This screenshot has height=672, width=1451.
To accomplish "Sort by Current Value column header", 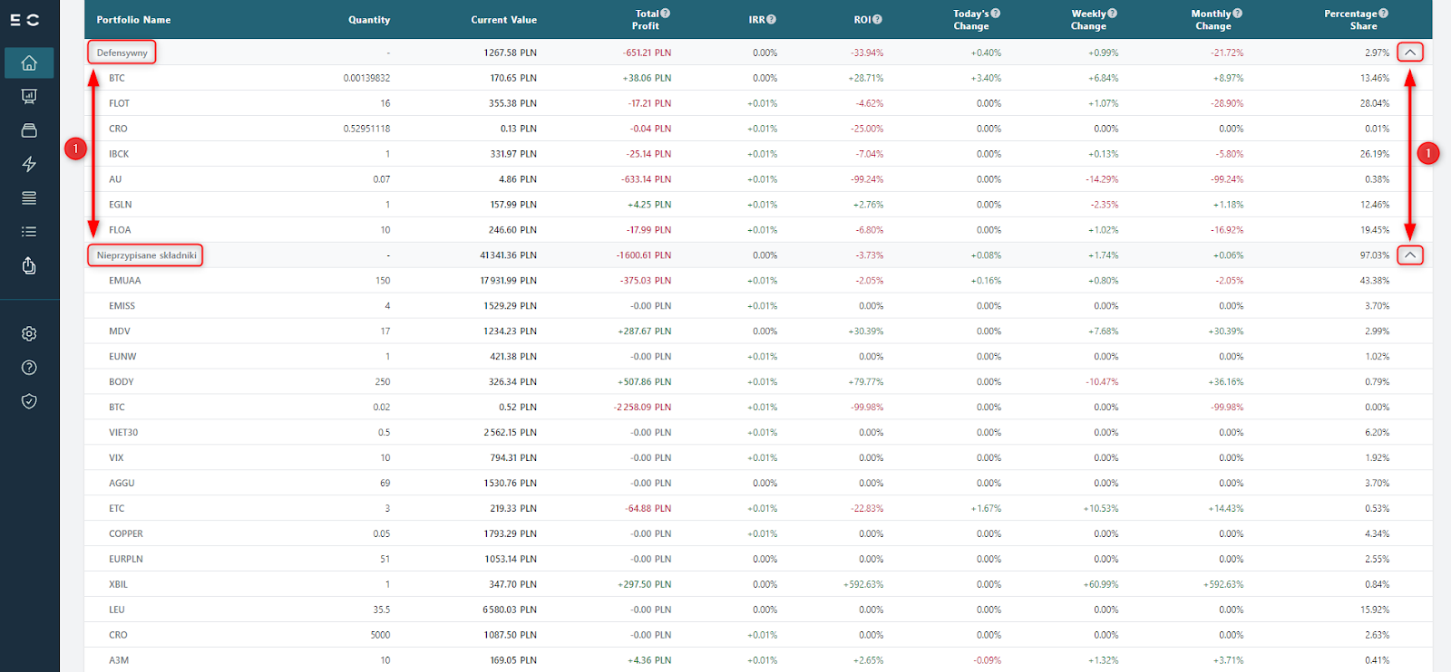I will coord(503,20).
